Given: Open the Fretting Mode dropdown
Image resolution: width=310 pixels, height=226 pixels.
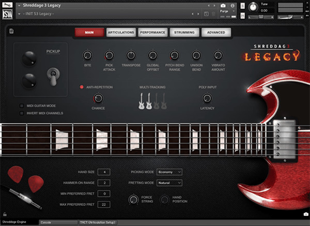Looking at the screenshot, I should tap(169, 183).
